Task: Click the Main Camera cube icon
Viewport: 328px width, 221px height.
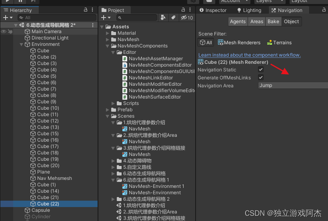Action: pyautogui.click(x=28, y=32)
